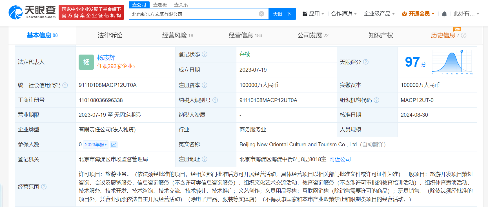488x207 pixels.
Task: Select 实缴资本 value 100000万人民币
Action: click(420, 85)
